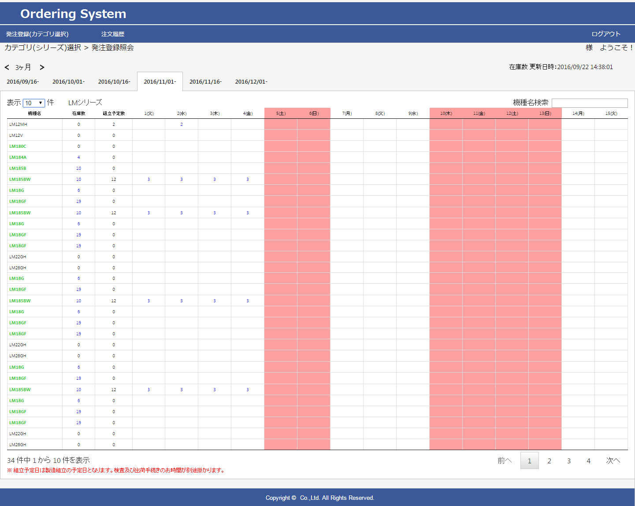Screen dimensions: 635x506
Task: Switch to the 2016/09/16- tab
Action: [x=23, y=81]
